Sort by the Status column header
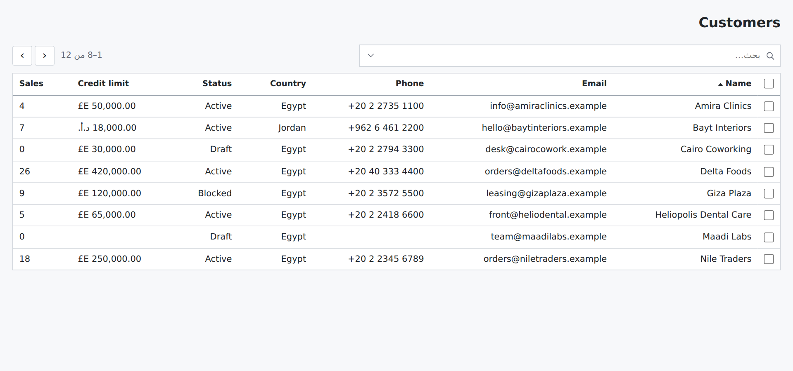Viewport: 793px width, 371px height. tap(217, 84)
